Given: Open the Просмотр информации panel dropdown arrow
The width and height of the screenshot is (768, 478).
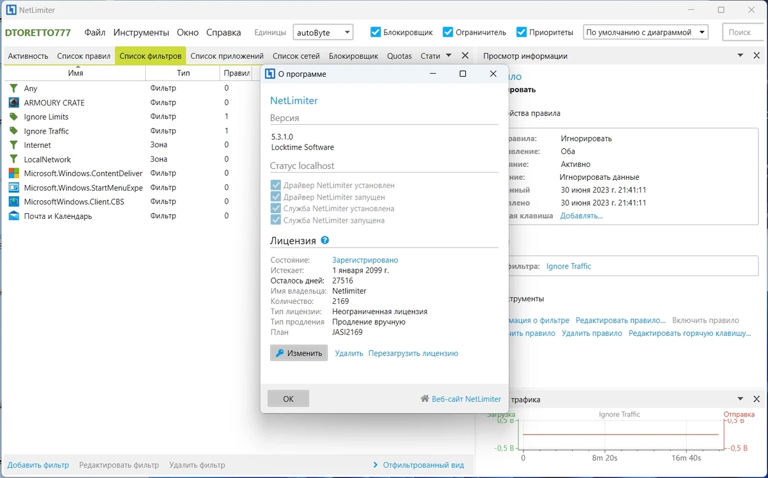Looking at the screenshot, I should coord(740,56).
